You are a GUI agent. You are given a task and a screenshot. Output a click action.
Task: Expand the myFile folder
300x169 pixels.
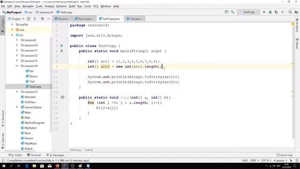pyautogui.click(x=12, y=24)
